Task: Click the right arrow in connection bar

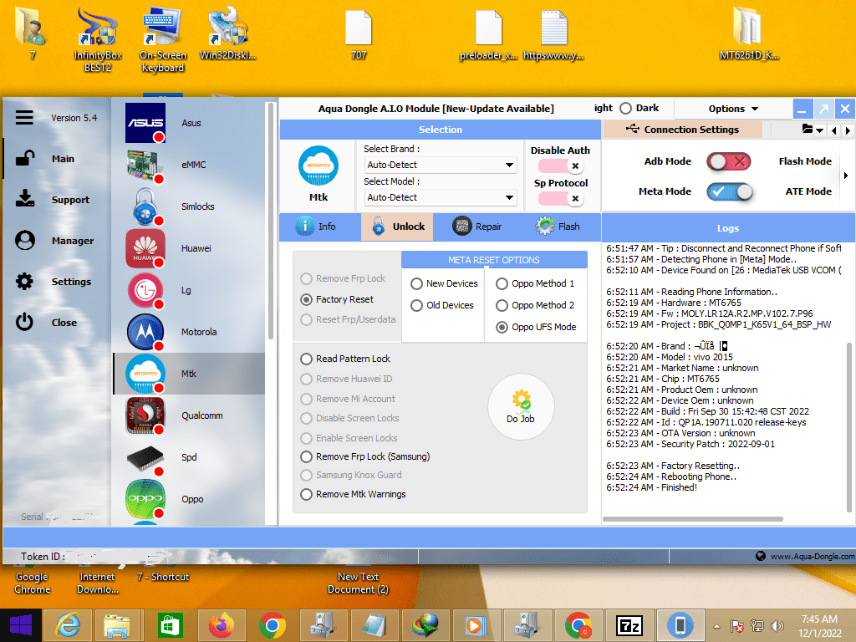Action: [848, 130]
